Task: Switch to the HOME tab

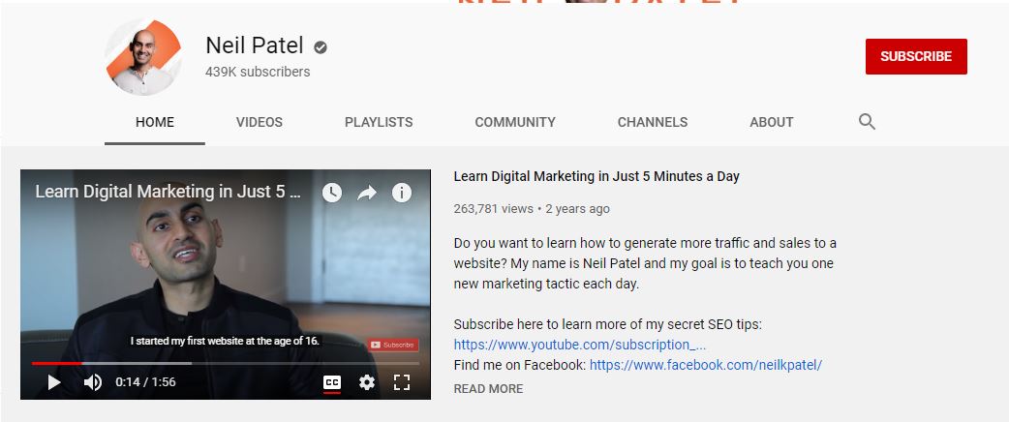Action: [154, 122]
